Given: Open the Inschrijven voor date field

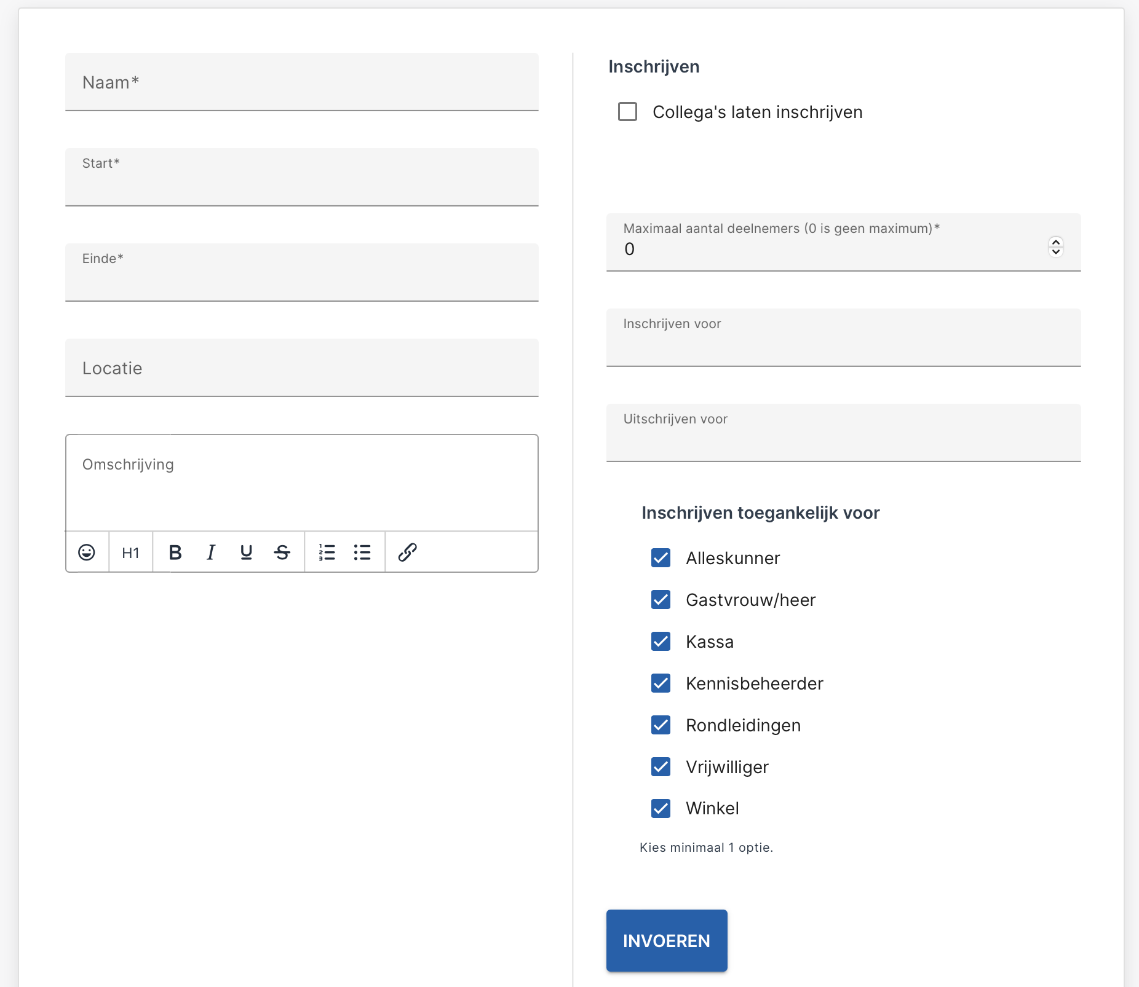Looking at the screenshot, I should (843, 337).
